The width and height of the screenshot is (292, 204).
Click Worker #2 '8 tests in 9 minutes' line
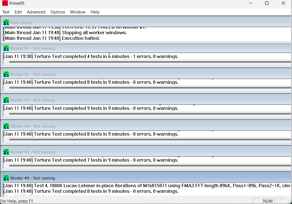(91, 82)
